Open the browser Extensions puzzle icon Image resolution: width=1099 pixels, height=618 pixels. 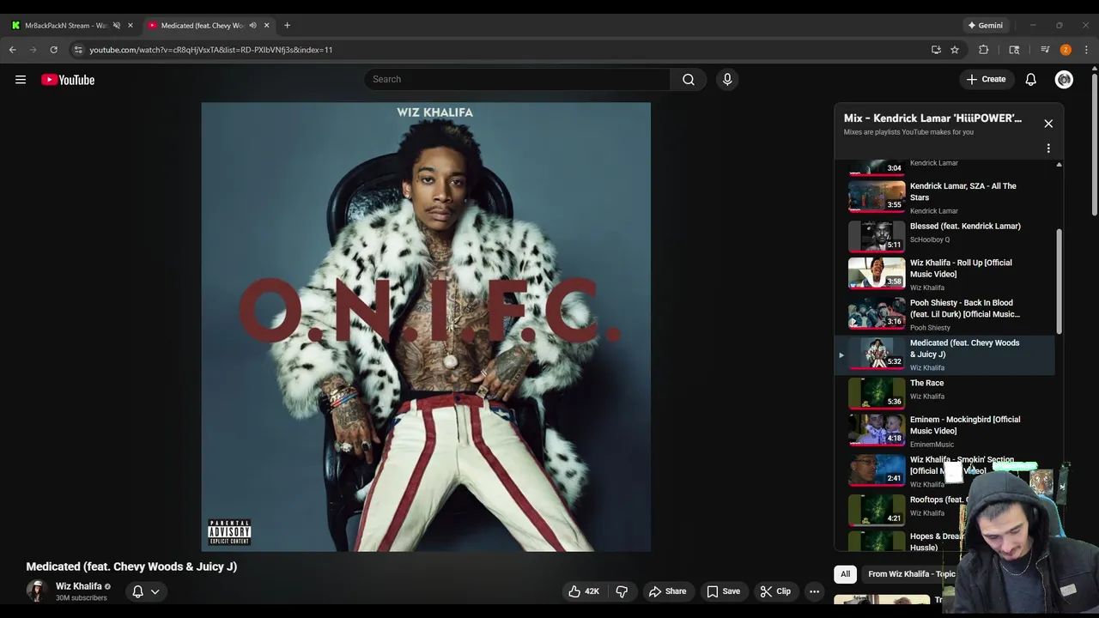coord(984,50)
